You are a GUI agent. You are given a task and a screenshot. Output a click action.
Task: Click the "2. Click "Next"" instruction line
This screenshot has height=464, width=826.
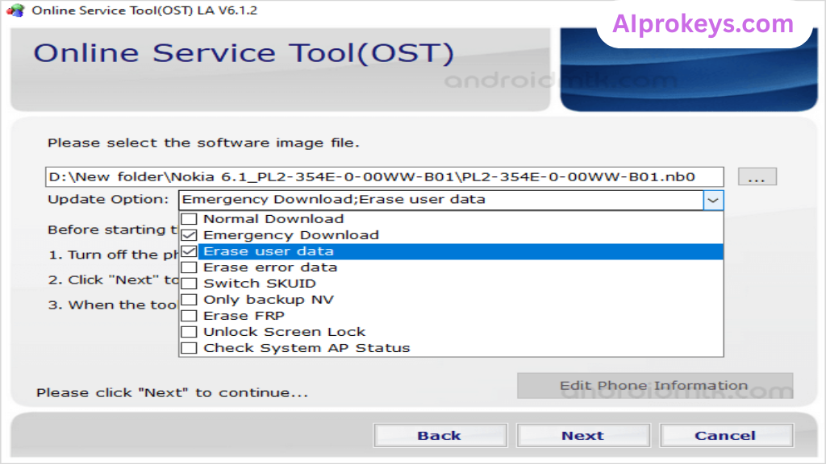point(113,280)
